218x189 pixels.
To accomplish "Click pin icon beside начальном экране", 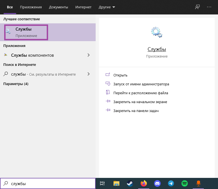I will point(108,101).
